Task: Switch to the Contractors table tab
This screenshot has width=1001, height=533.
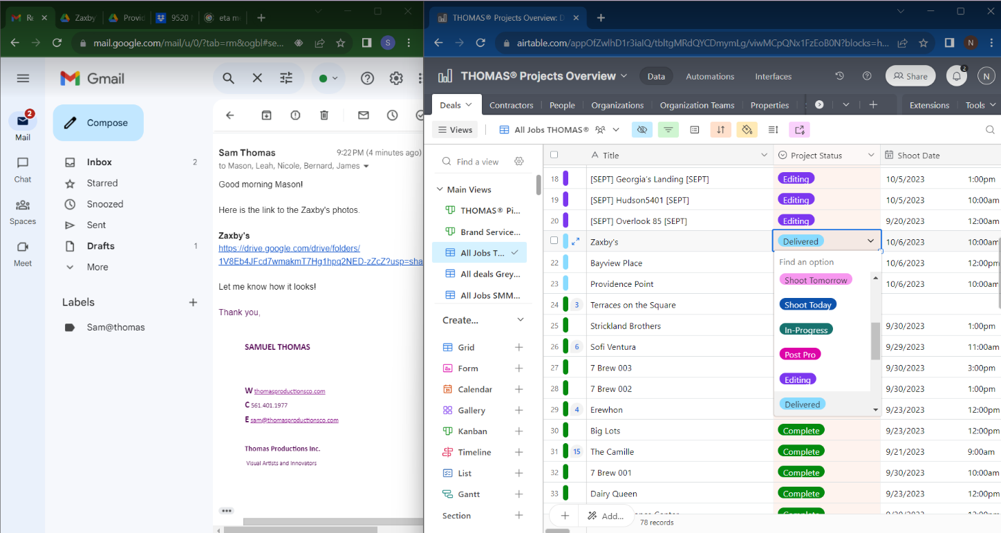Action: [511, 105]
